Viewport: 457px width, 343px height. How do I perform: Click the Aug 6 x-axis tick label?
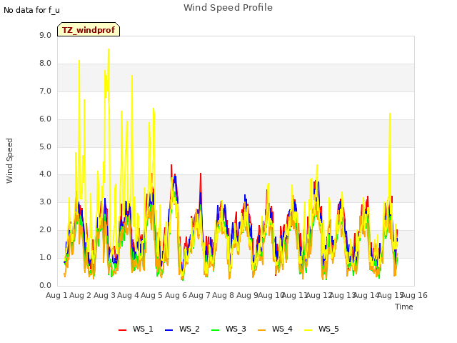176,295
